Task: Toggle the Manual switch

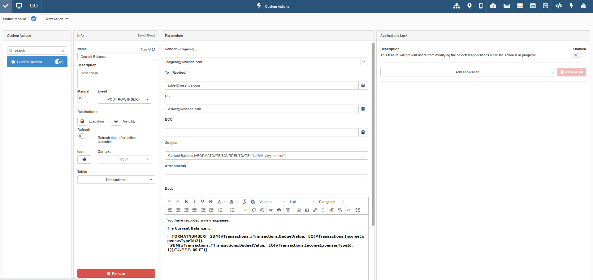Action: [81, 98]
